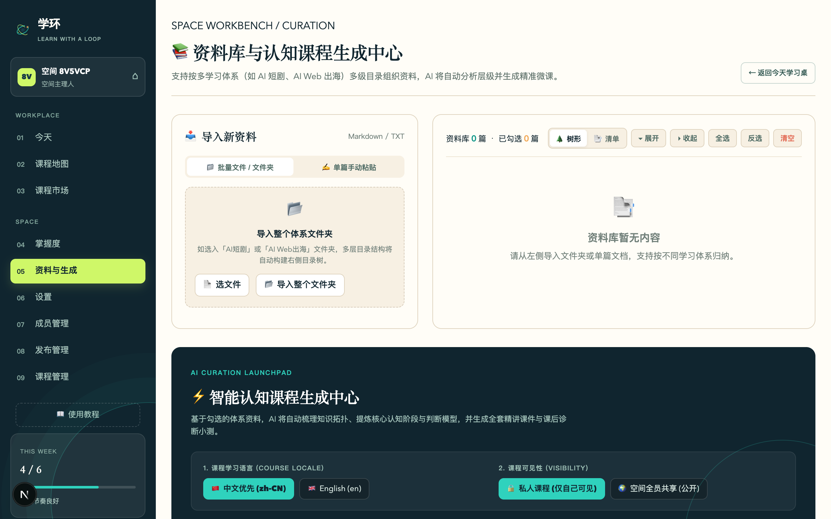Open 发布管理 in the sidebar
This screenshot has width=831, height=519.
pos(78,350)
